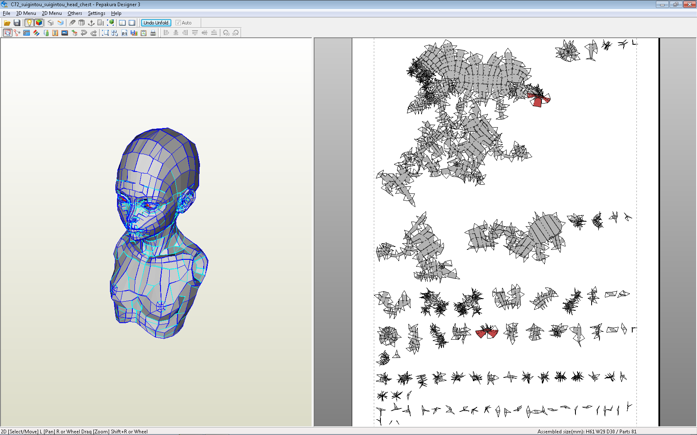Click the Others menu item
This screenshot has height=435, width=697.
[x=75, y=13]
